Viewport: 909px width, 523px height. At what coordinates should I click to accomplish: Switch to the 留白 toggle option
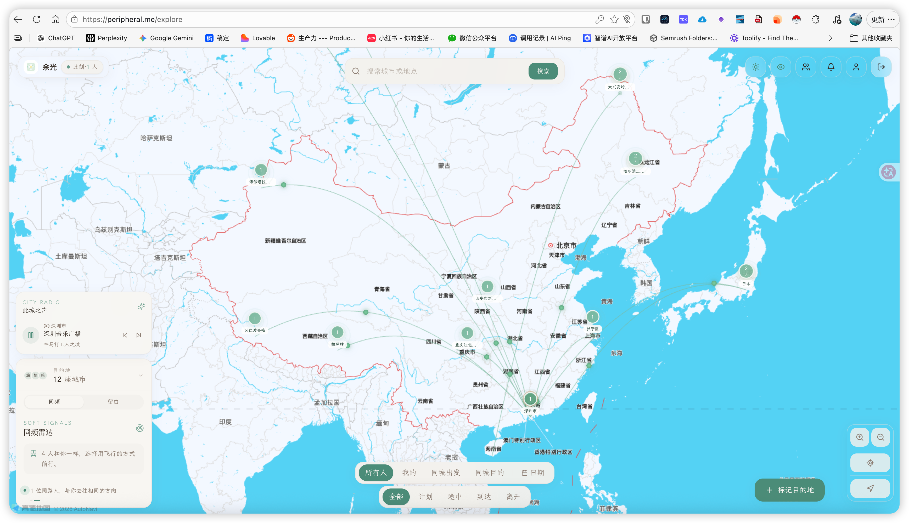pos(113,402)
